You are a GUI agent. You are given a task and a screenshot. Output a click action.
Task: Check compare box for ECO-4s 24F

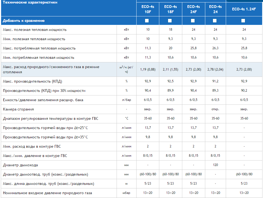(193, 21)
